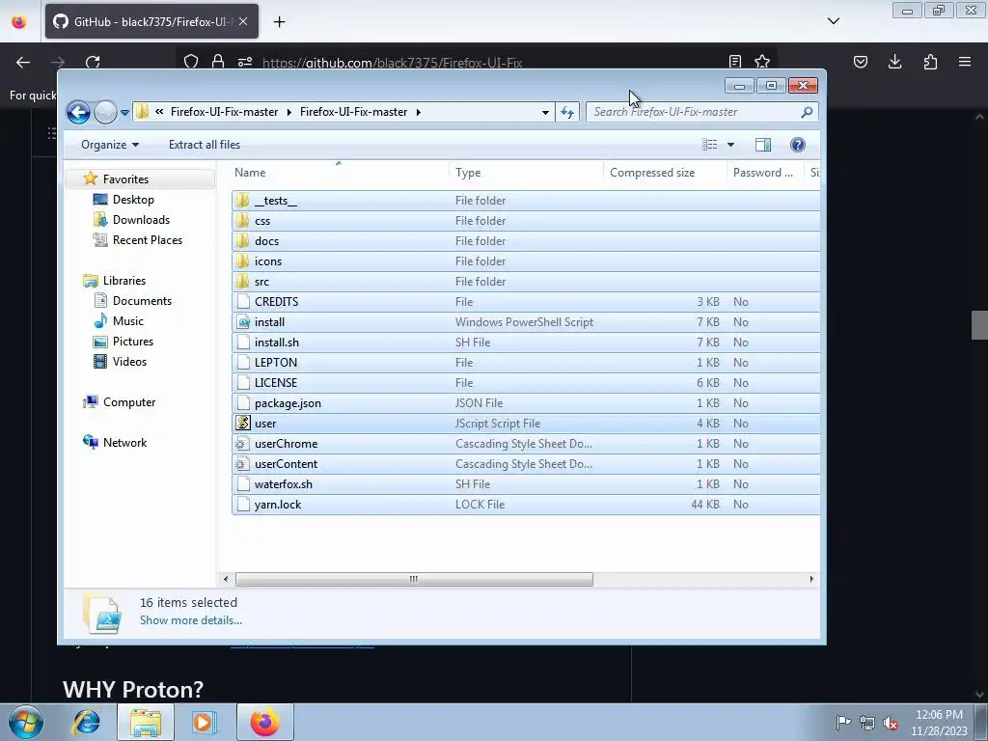Screen dimensions: 988x741
Task: Select the src folder icon
Action: pyautogui.click(x=242, y=281)
